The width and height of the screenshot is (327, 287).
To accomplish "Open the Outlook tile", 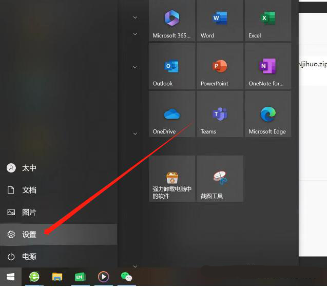I will pyautogui.click(x=172, y=66).
